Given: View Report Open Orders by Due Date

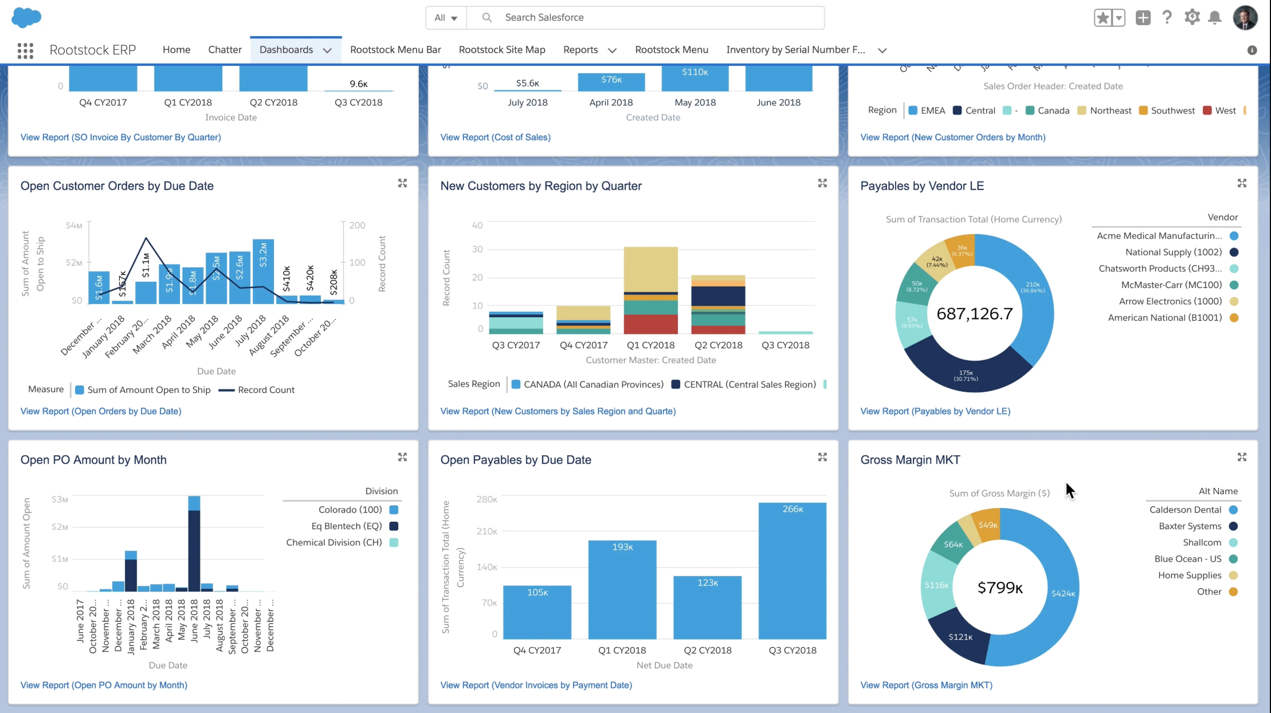Looking at the screenshot, I should 101,411.
